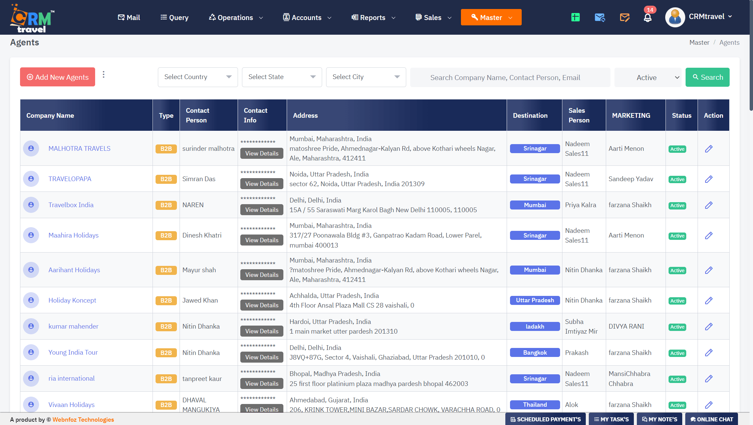753x425 pixels.
Task: Open the green add/spreadsheet icon in header
Action: [575, 17]
